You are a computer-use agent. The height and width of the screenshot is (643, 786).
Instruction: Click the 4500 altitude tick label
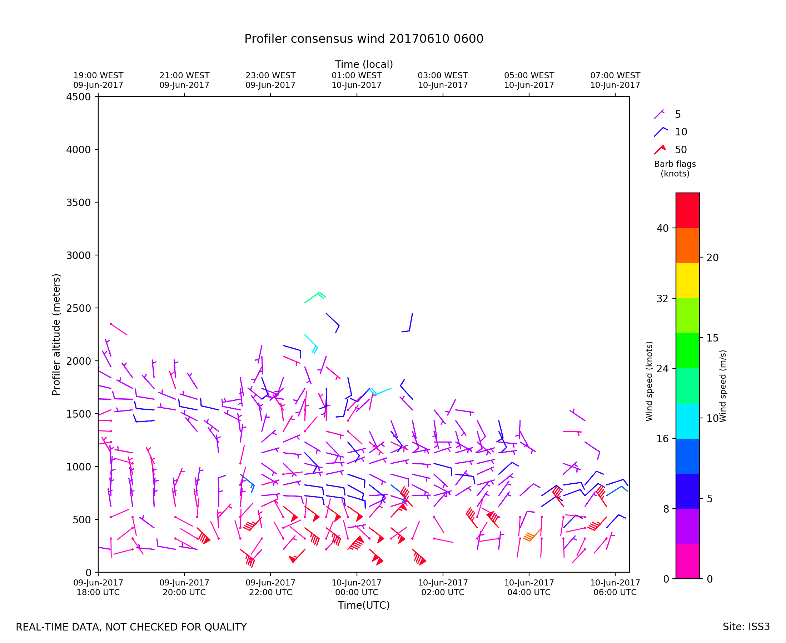click(78, 97)
